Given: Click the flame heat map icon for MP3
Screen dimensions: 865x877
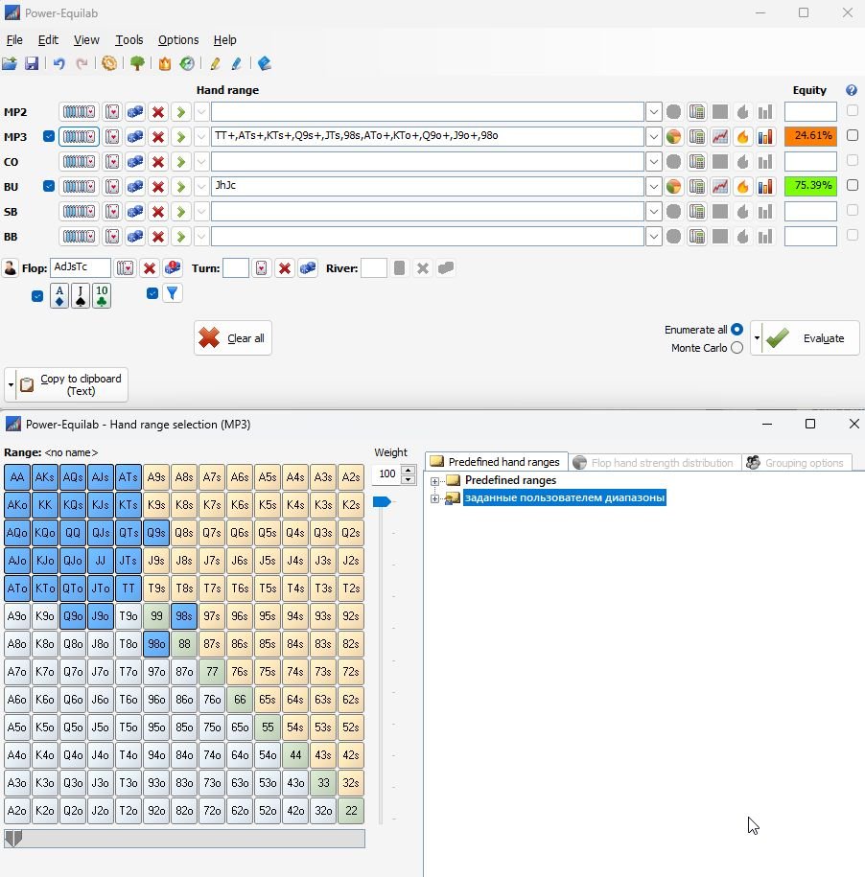Looking at the screenshot, I should pyautogui.click(x=743, y=136).
